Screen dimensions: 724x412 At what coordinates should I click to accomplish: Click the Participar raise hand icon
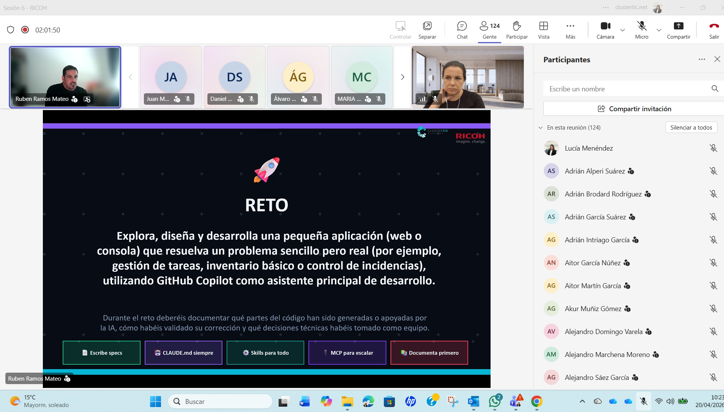pos(517,30)
